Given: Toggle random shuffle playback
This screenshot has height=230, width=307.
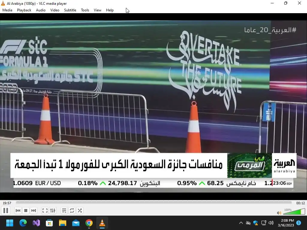Looking at the screenshot, I should 80,211.
